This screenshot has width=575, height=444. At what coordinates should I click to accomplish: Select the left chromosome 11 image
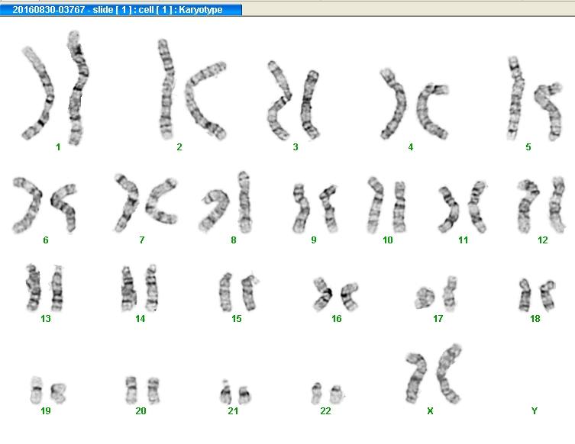(449, 210)
